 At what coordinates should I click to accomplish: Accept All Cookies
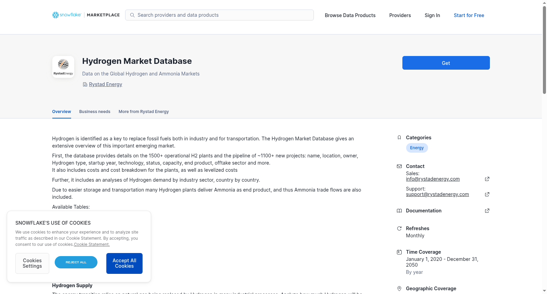tap(124, 263)
